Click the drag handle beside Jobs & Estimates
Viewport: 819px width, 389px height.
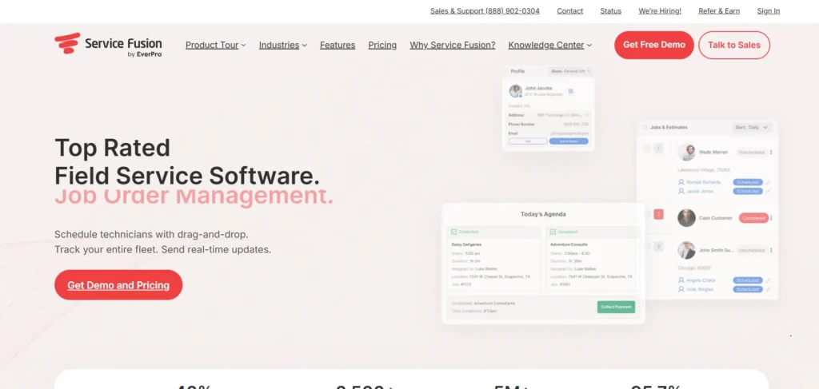coord(645,127)
